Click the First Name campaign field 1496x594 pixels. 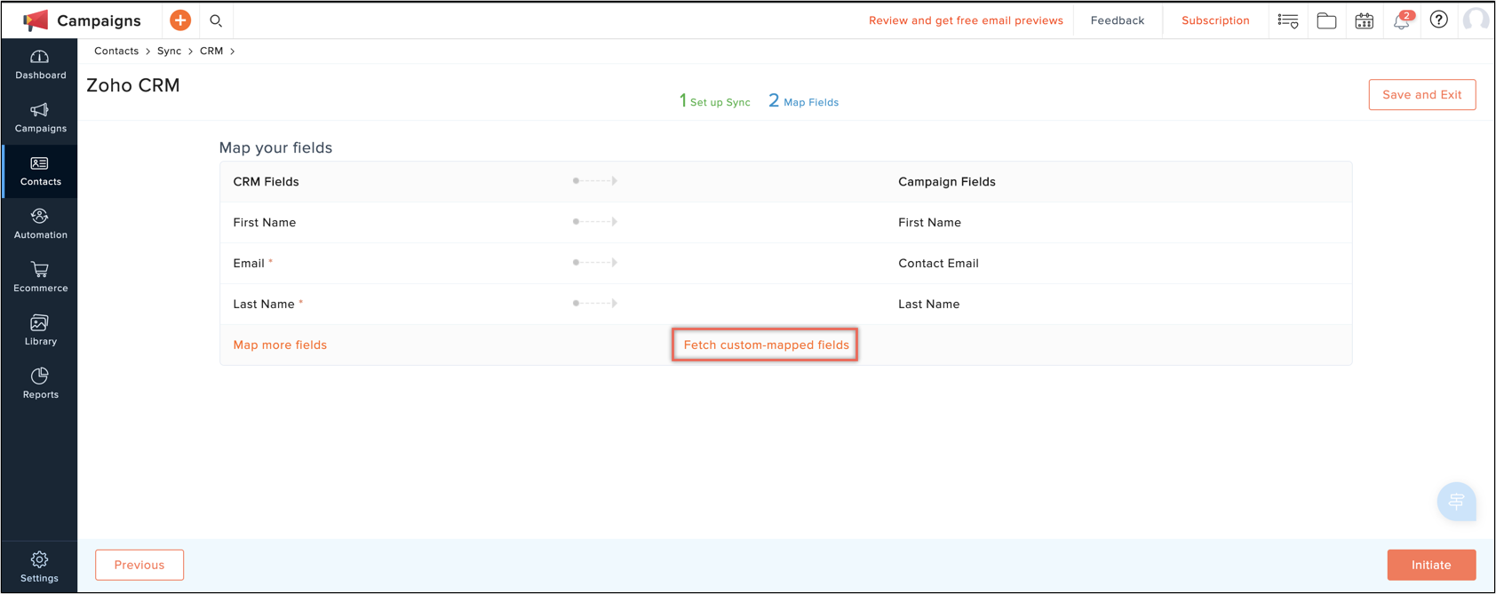[929, 223]
